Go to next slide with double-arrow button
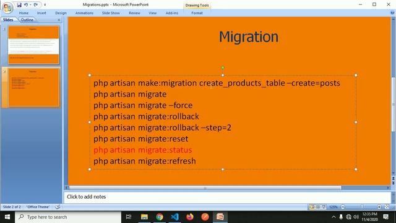 394,183
